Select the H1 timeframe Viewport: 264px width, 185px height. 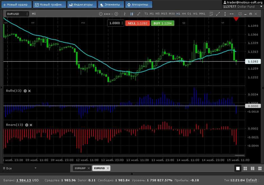click(x=178, y=14)
